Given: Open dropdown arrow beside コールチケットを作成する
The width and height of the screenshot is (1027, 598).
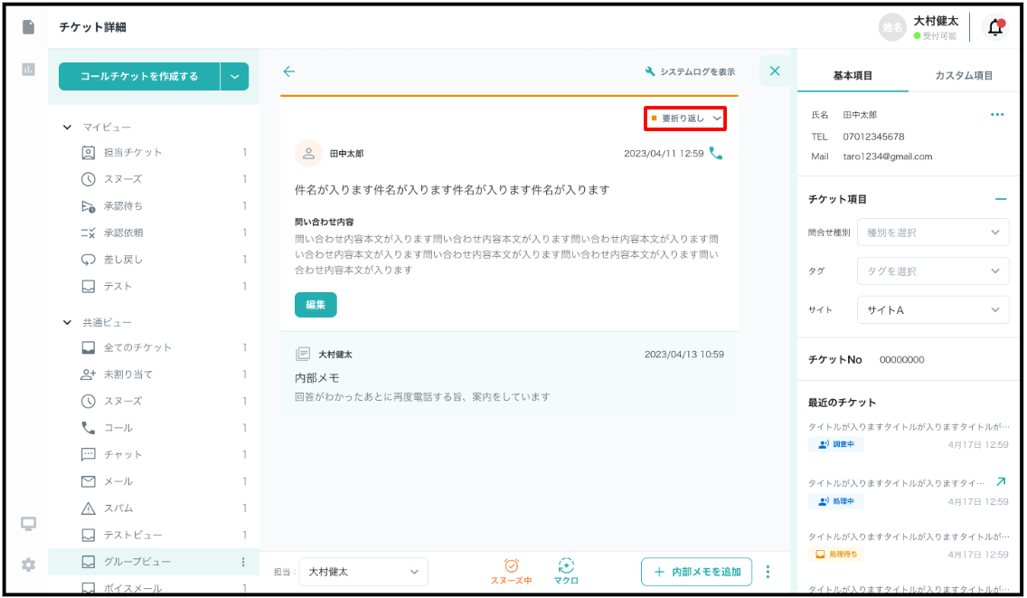Looking at the screenshot, I should 234,76.
